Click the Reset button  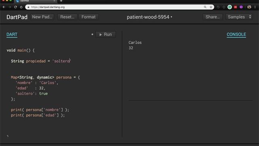[x=68, y=17]
